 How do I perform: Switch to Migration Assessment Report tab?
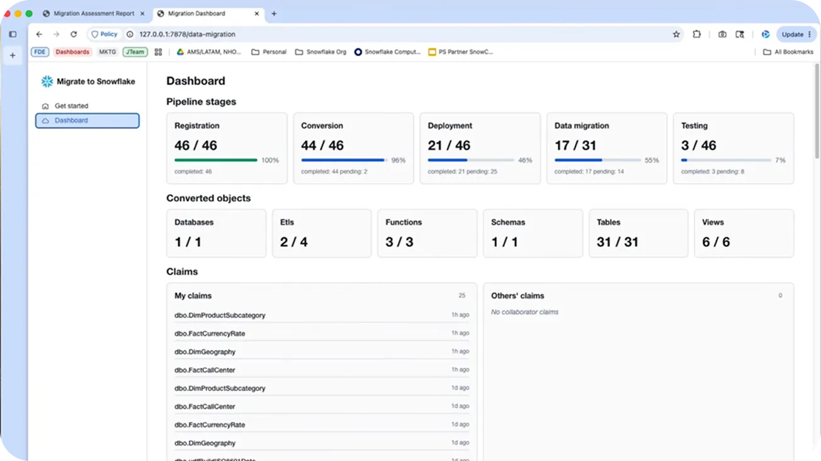[93, 14]
